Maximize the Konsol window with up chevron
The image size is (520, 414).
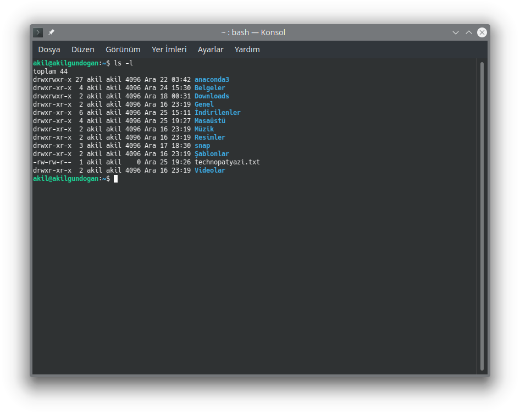pos(468,32)
